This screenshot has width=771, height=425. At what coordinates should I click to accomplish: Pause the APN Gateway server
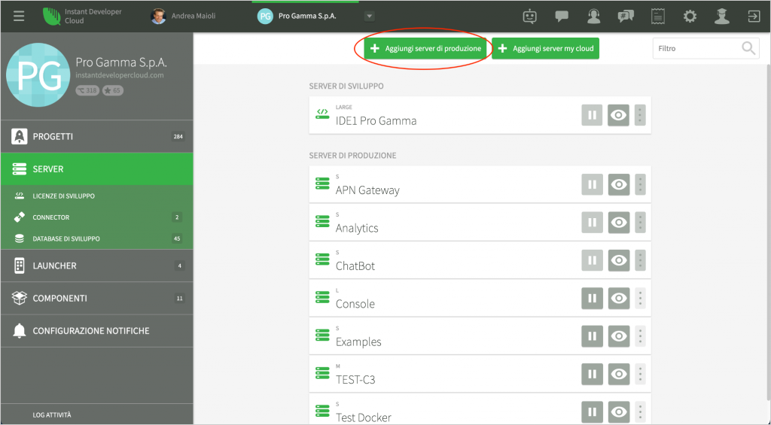(x=592, y=184)
